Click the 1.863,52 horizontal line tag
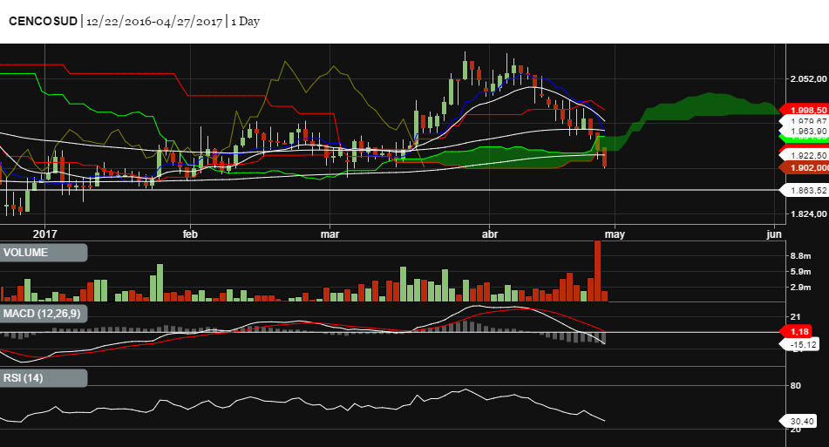The image size is (829, 447). point(804,190)
